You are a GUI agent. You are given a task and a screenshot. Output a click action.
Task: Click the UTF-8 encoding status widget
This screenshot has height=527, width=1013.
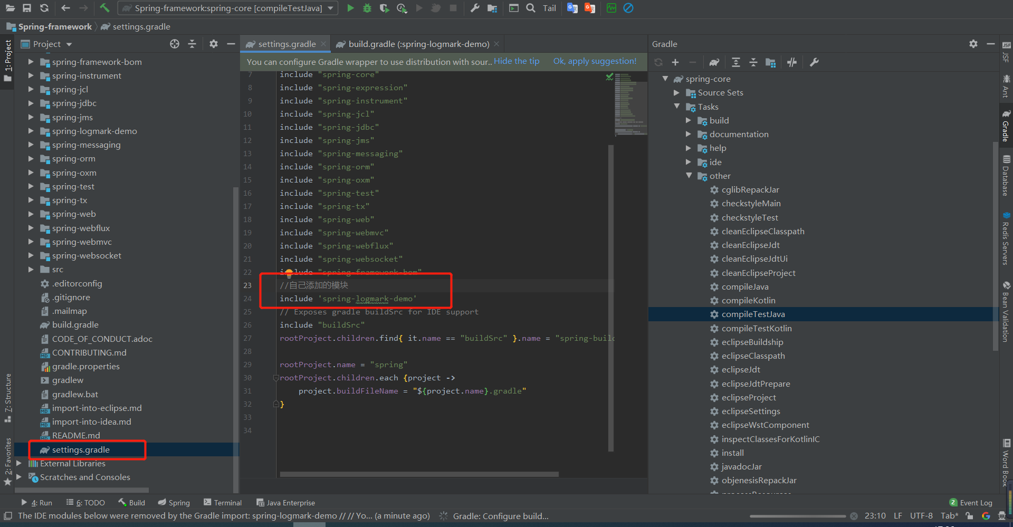click(921, 516)
